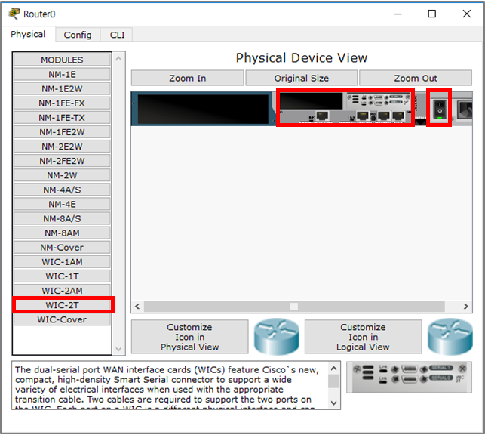Click the WIC-2T module preview image
This screenshot has height=435, width=485.
(410, 378)
